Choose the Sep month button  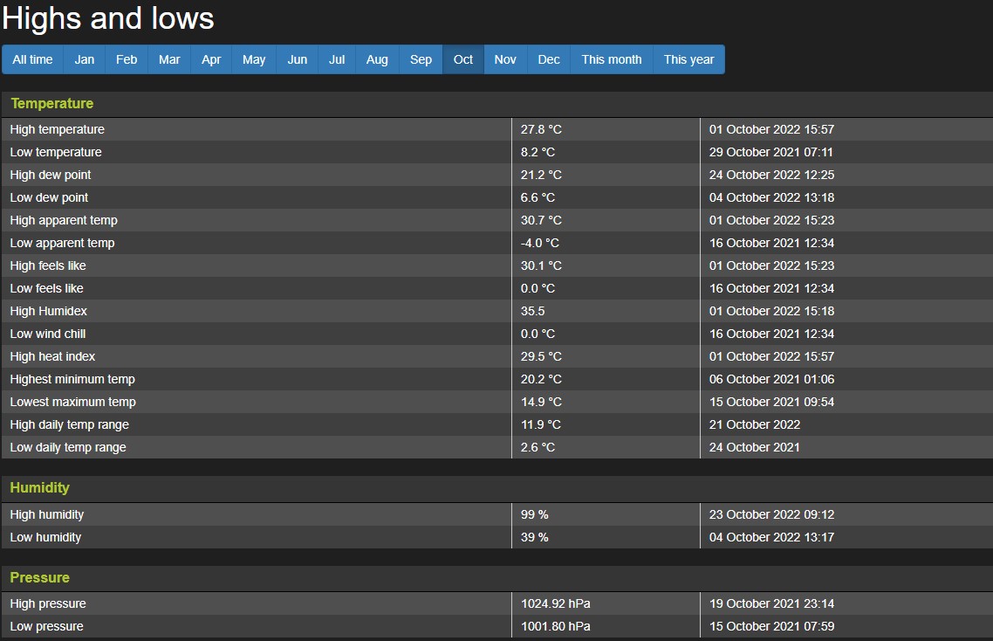(421, 59)
